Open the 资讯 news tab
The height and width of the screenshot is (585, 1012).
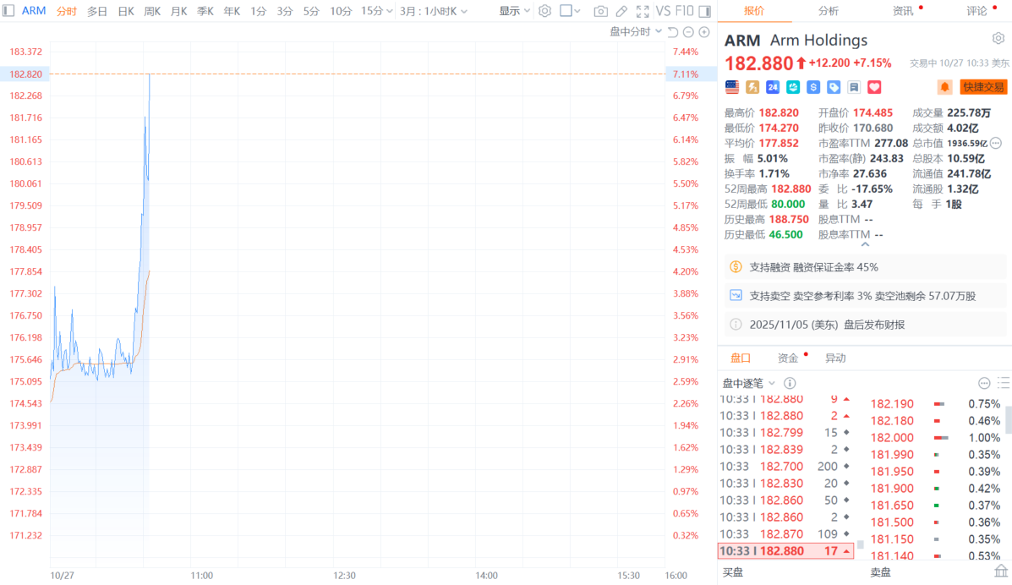[x=903, y=11]
